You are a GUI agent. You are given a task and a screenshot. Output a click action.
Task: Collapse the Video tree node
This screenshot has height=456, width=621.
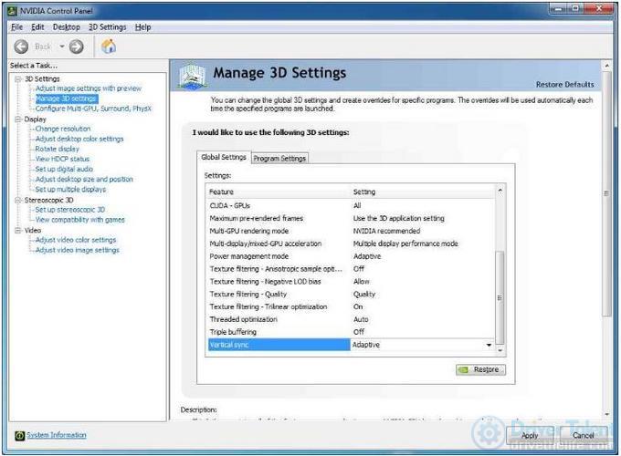pos(18,230)
